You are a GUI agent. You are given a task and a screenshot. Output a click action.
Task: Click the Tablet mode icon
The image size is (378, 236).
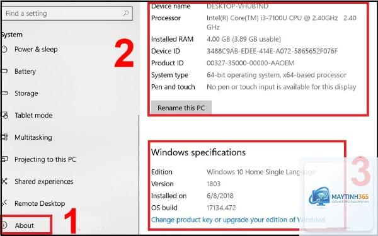[4, 115]
